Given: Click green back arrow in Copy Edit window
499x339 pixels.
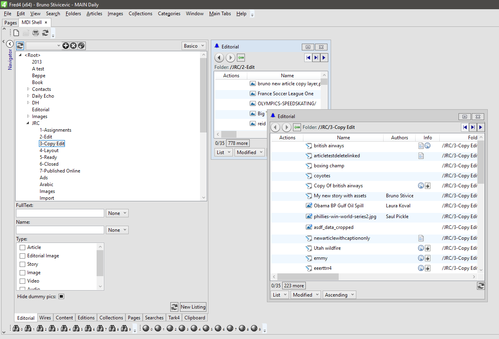Looking at the screenshot, I should (x=297, y=127).
